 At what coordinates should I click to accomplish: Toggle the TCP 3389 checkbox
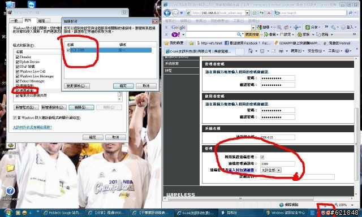[x=68, y=50]
